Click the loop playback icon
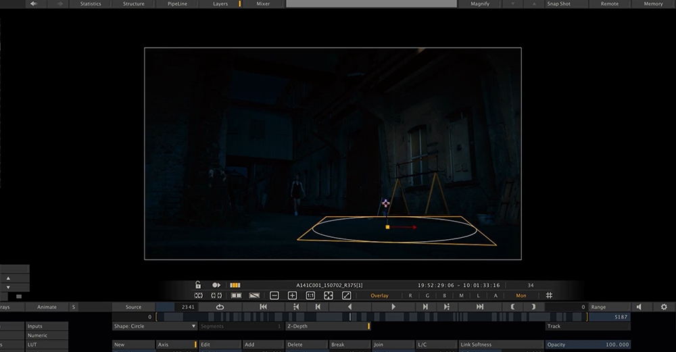This screenshot has width=676, height=352. (x=220, y=307)
